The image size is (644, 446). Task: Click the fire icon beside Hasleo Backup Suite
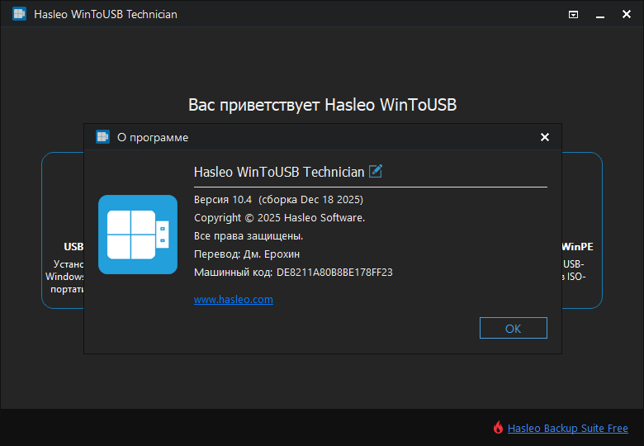point(498,428)
